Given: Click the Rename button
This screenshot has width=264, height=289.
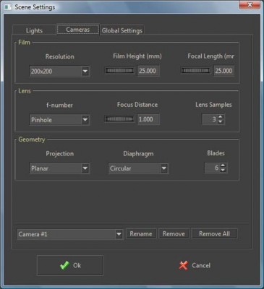Looking at the screenshot, I should pyautogui.click(x=141, y=233).
